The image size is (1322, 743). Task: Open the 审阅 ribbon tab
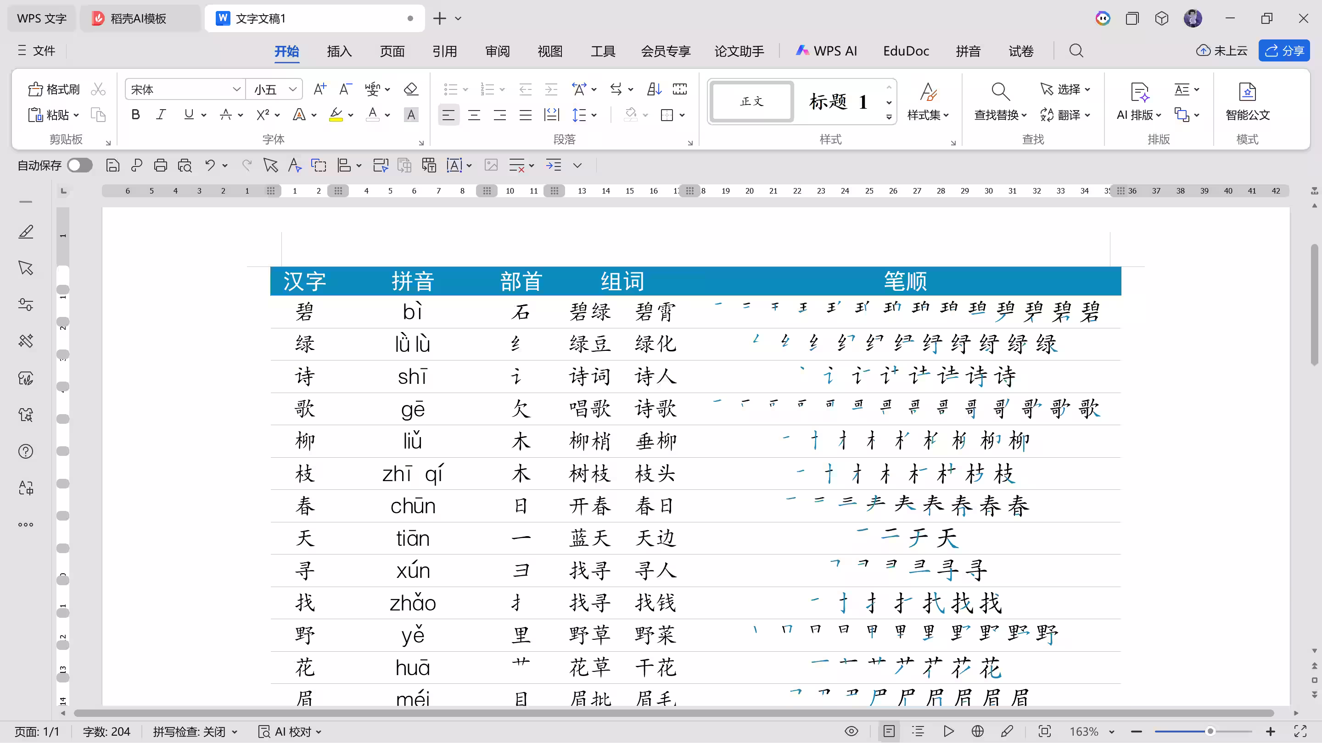(x=497, y=51)
